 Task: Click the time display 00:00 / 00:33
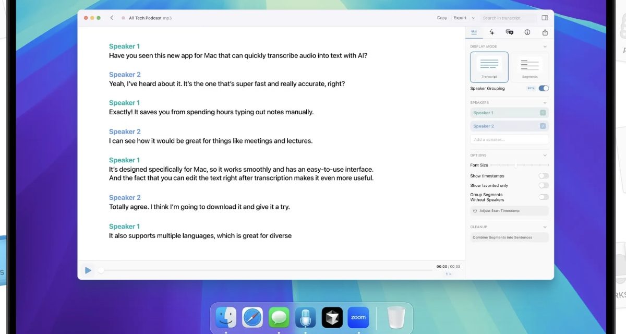coord(448,267)
